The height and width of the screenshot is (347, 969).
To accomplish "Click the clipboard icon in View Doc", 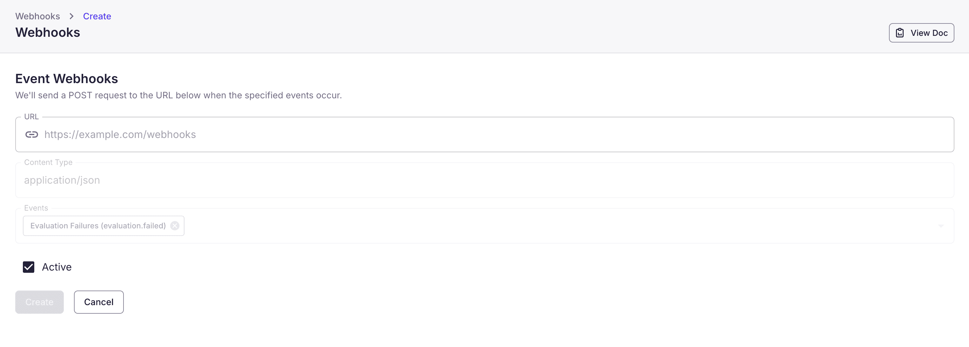I will click(x=899, y=33).
